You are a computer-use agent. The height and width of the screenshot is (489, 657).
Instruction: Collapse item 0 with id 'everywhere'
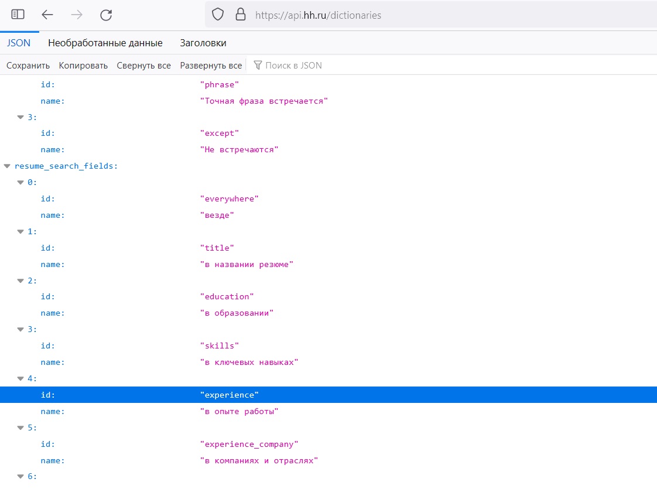click(x=20, y=182)
